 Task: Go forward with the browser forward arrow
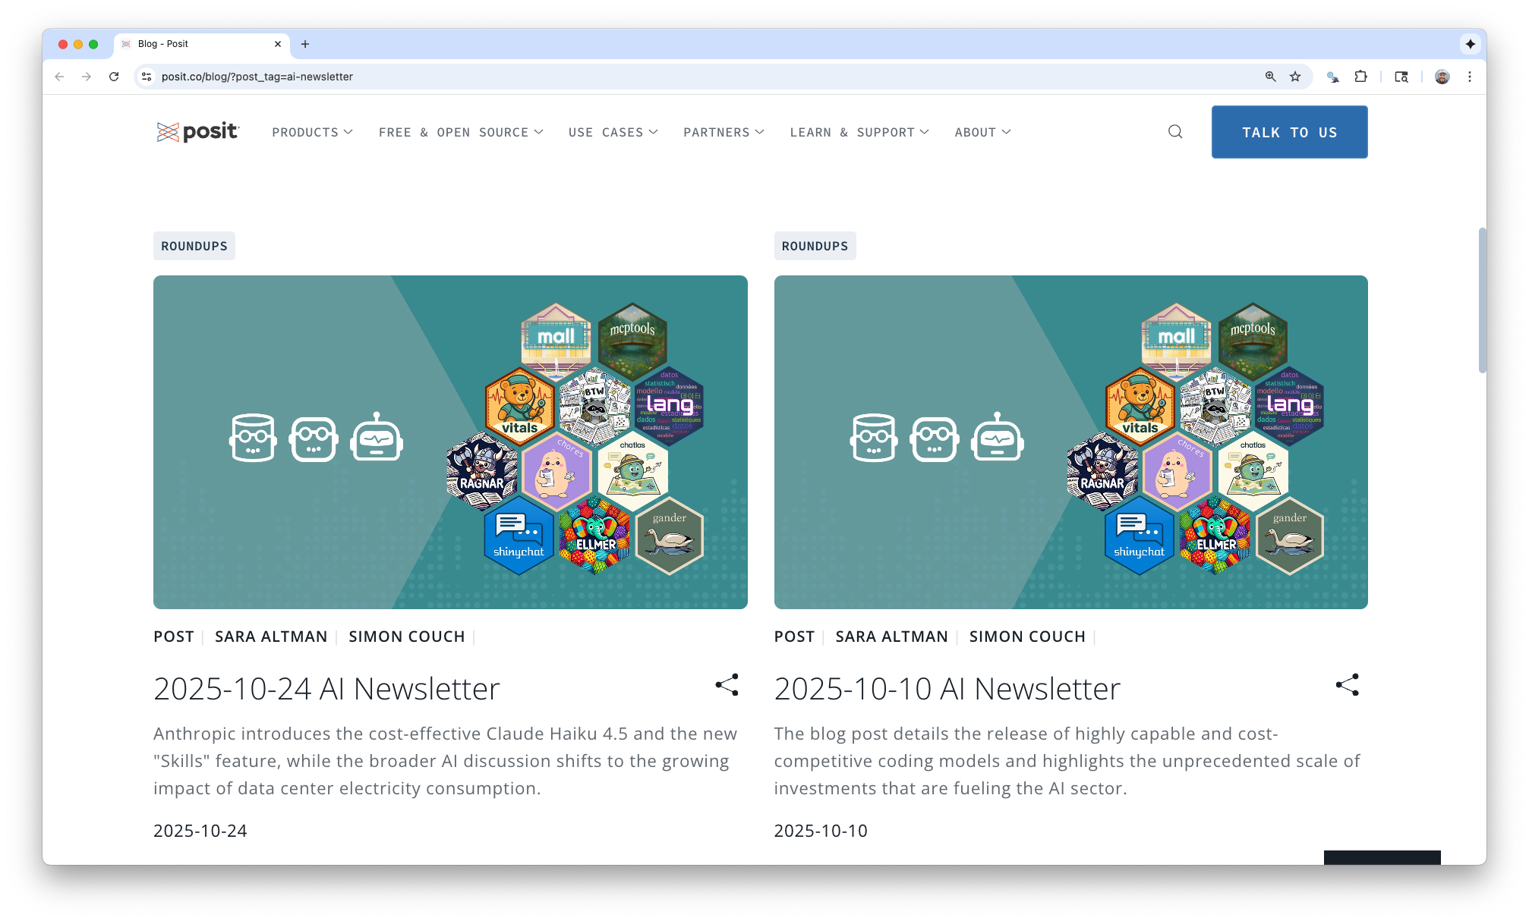click(x=87, y=77)
